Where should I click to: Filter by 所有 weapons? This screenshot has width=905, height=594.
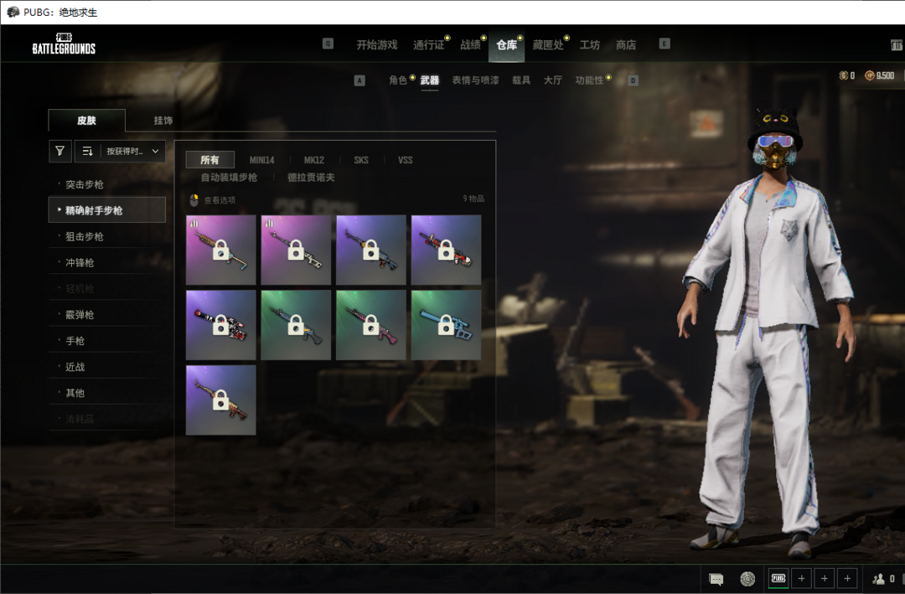click(x=210, y=160)
